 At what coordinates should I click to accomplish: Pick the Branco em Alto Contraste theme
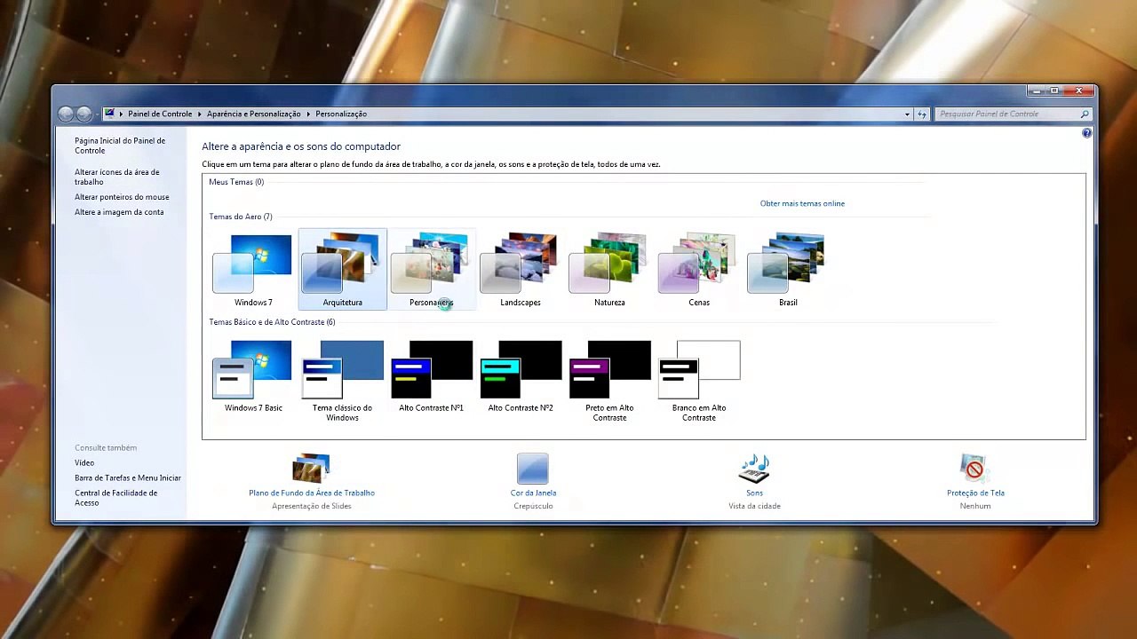click(x=699, y=381)
